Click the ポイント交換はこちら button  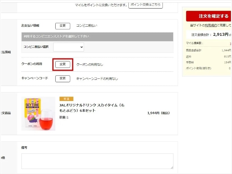point(145,5)
